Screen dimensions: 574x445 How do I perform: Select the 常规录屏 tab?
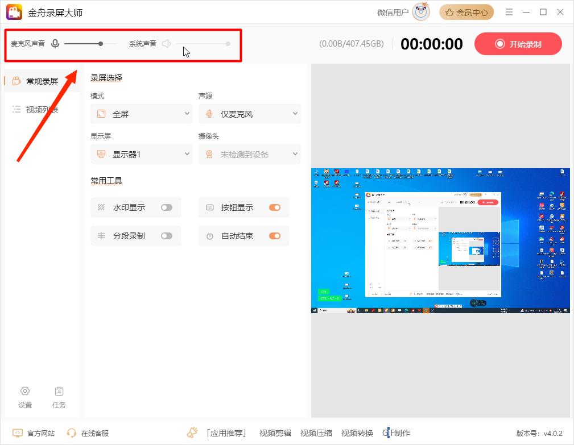coord(41,81)
